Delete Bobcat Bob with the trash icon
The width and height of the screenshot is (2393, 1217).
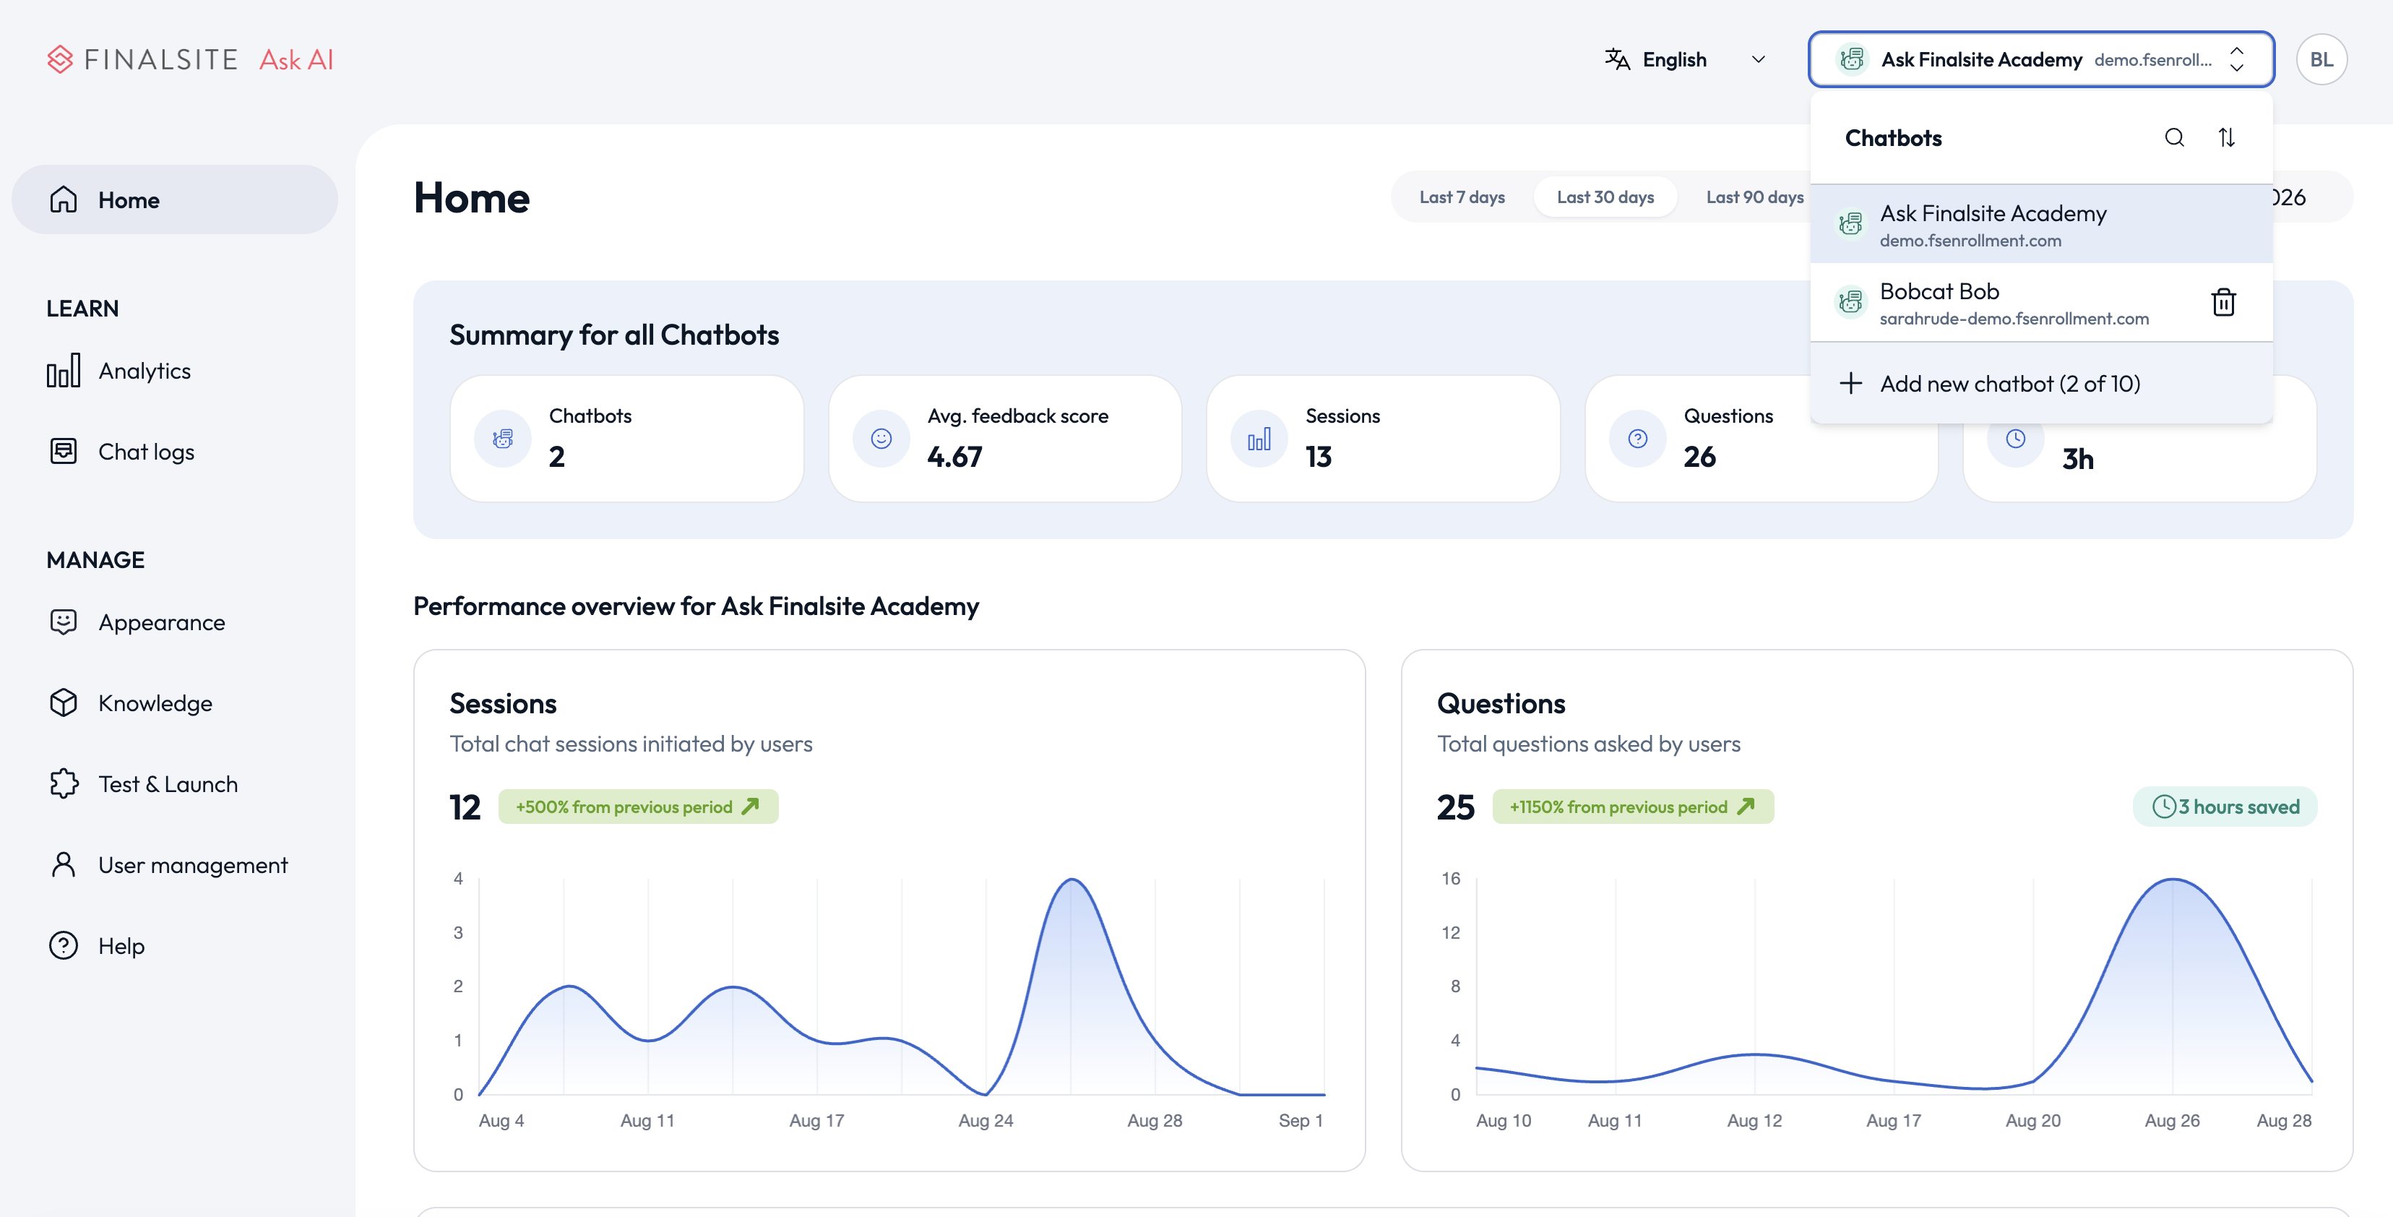(2224, 302)
